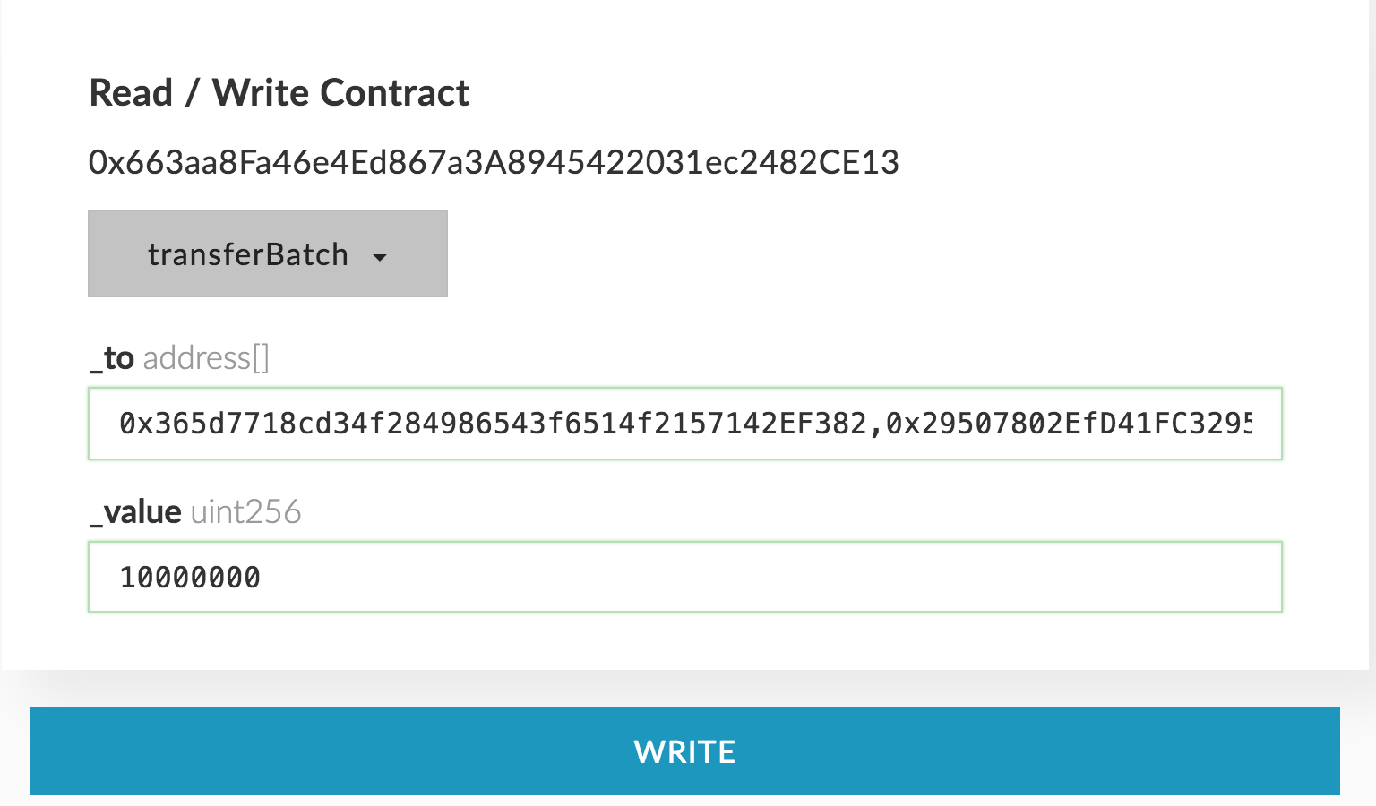
Task: Click the word Read in the heading
Action: [131, 93]
